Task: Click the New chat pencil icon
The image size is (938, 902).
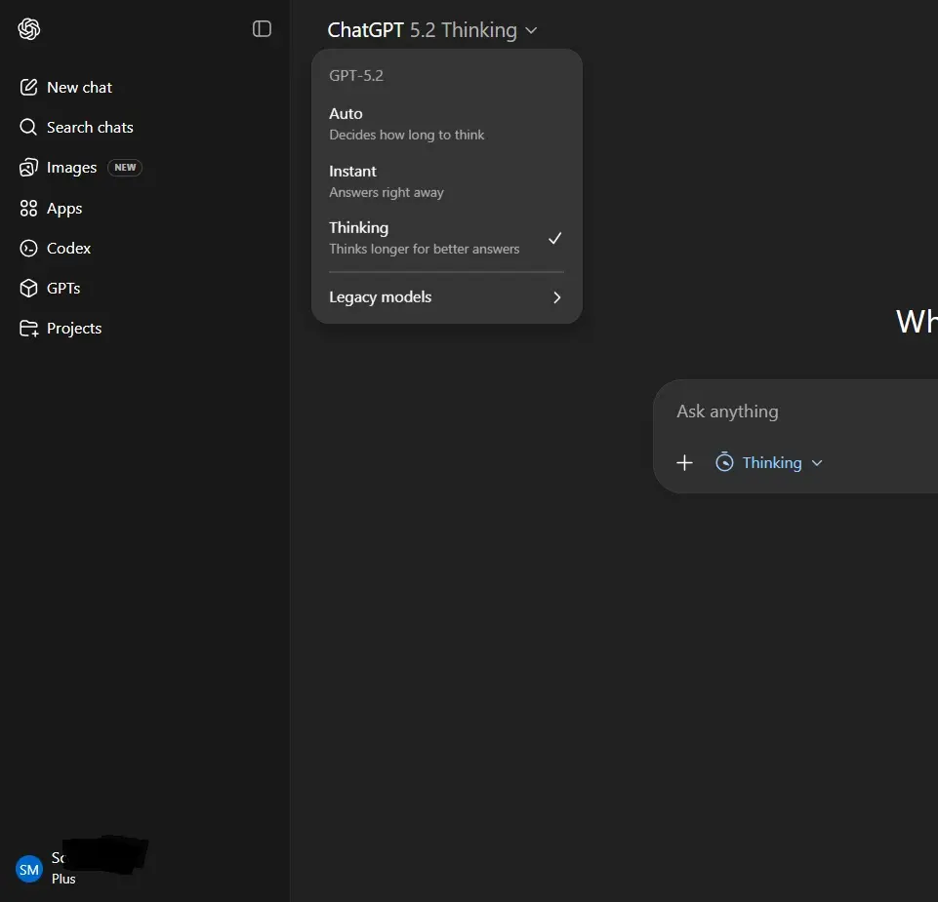Action: (x=28, y=87)
